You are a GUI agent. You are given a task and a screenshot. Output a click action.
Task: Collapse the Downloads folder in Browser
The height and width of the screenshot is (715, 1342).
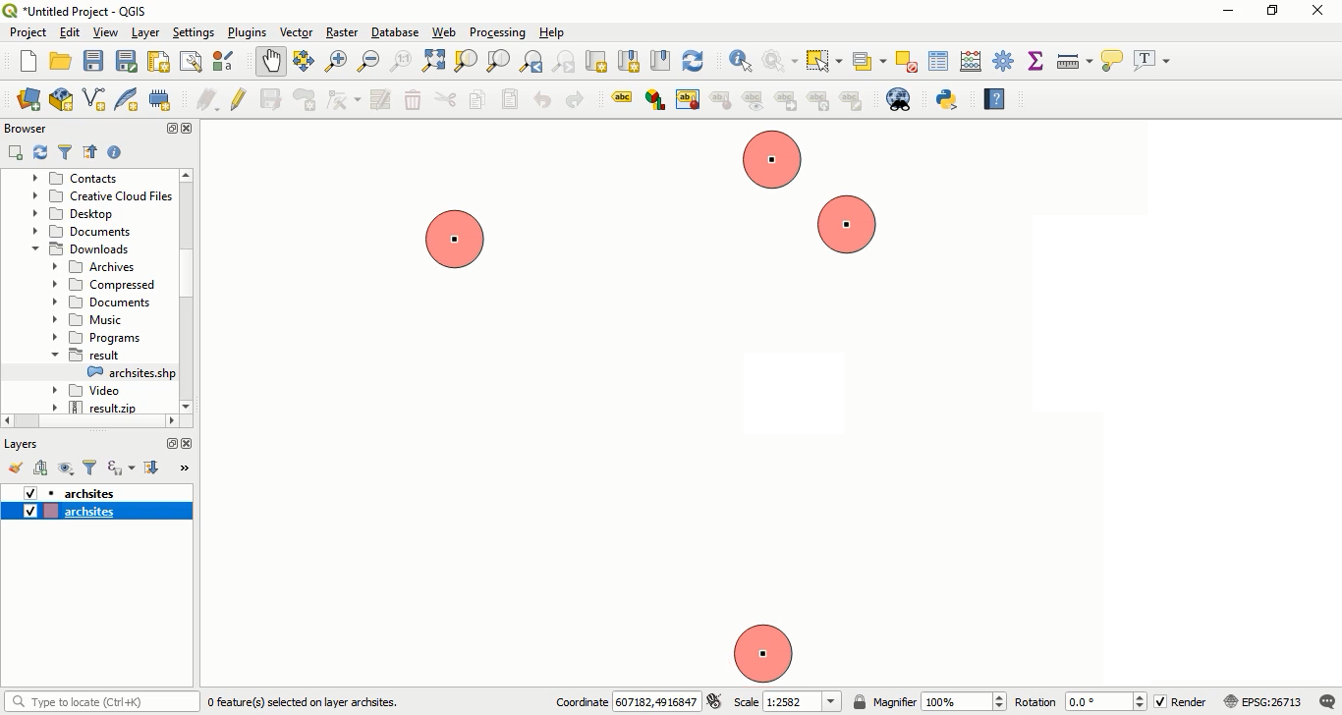(36, 249)
